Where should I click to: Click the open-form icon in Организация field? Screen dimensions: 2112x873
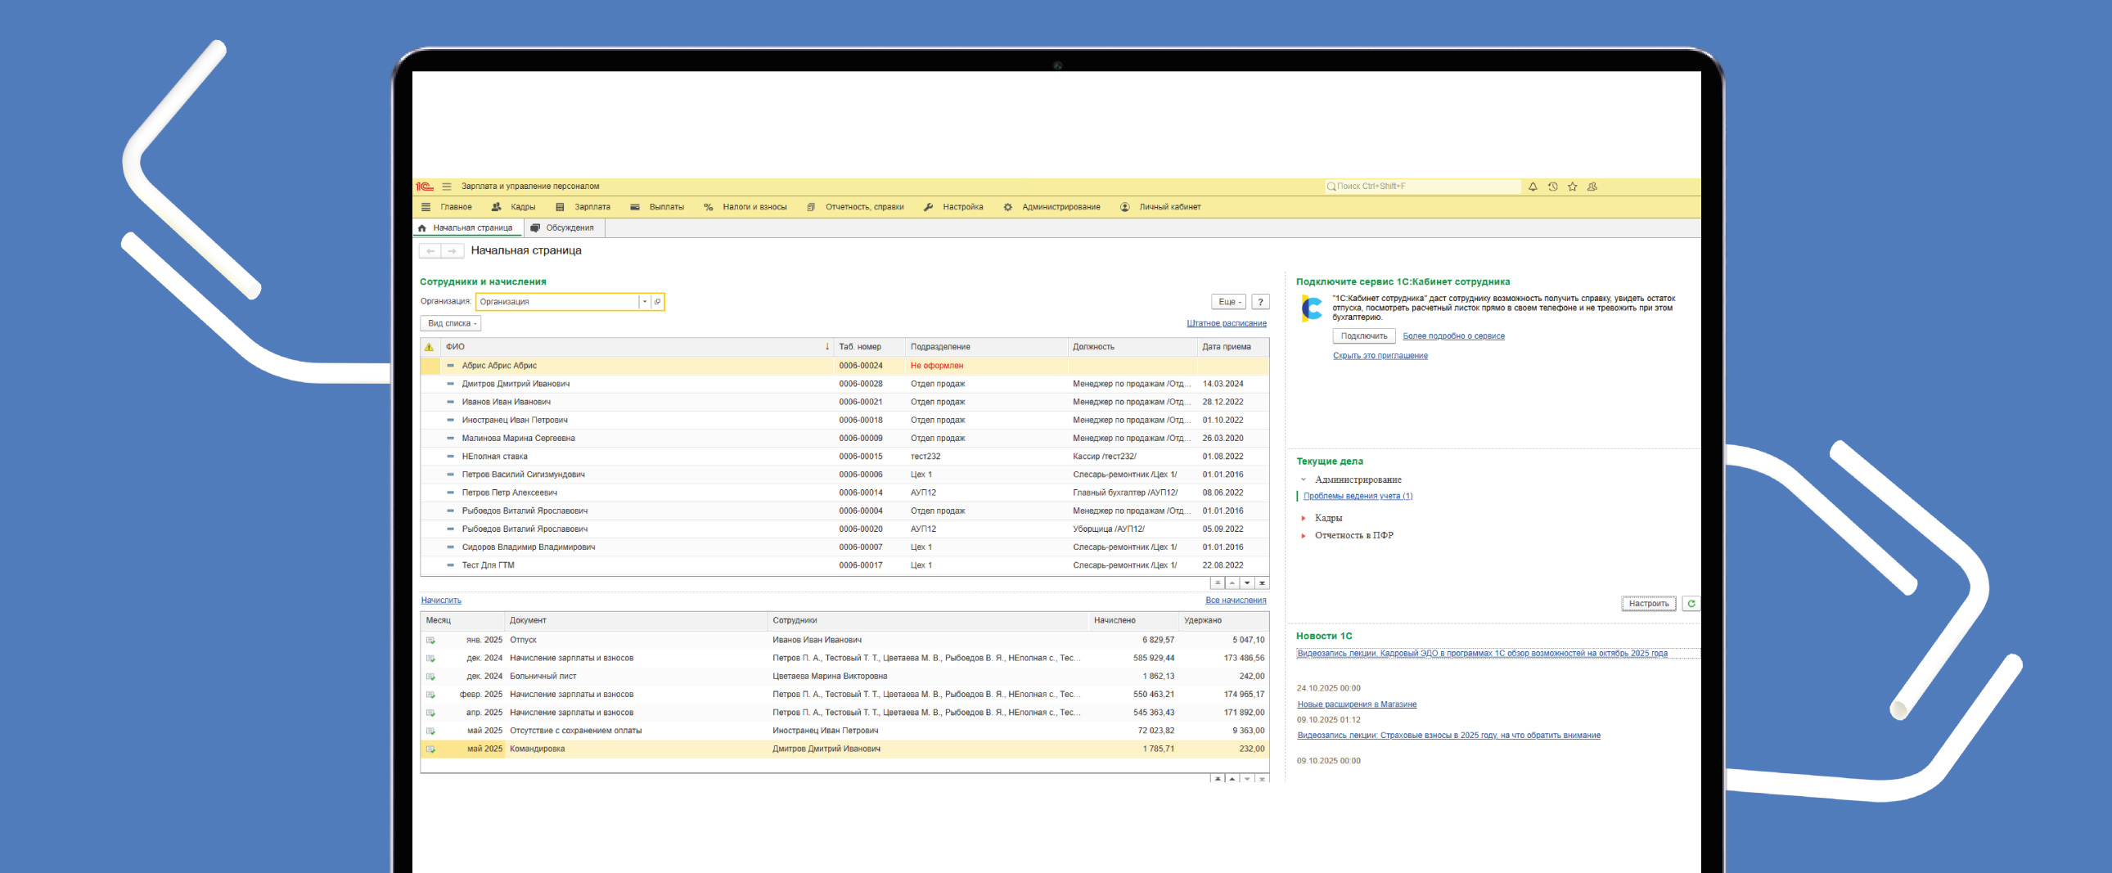(x=657, y=302)
